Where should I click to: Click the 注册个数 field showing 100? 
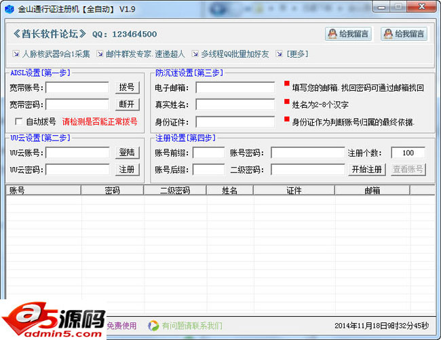(408, 153)
